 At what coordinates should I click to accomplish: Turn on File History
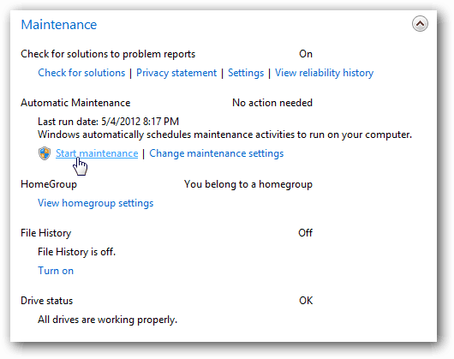click(x=56, y=271)
